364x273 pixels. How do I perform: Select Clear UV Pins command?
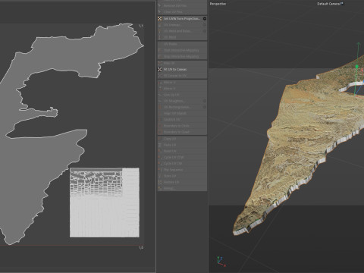coord(182,12)
